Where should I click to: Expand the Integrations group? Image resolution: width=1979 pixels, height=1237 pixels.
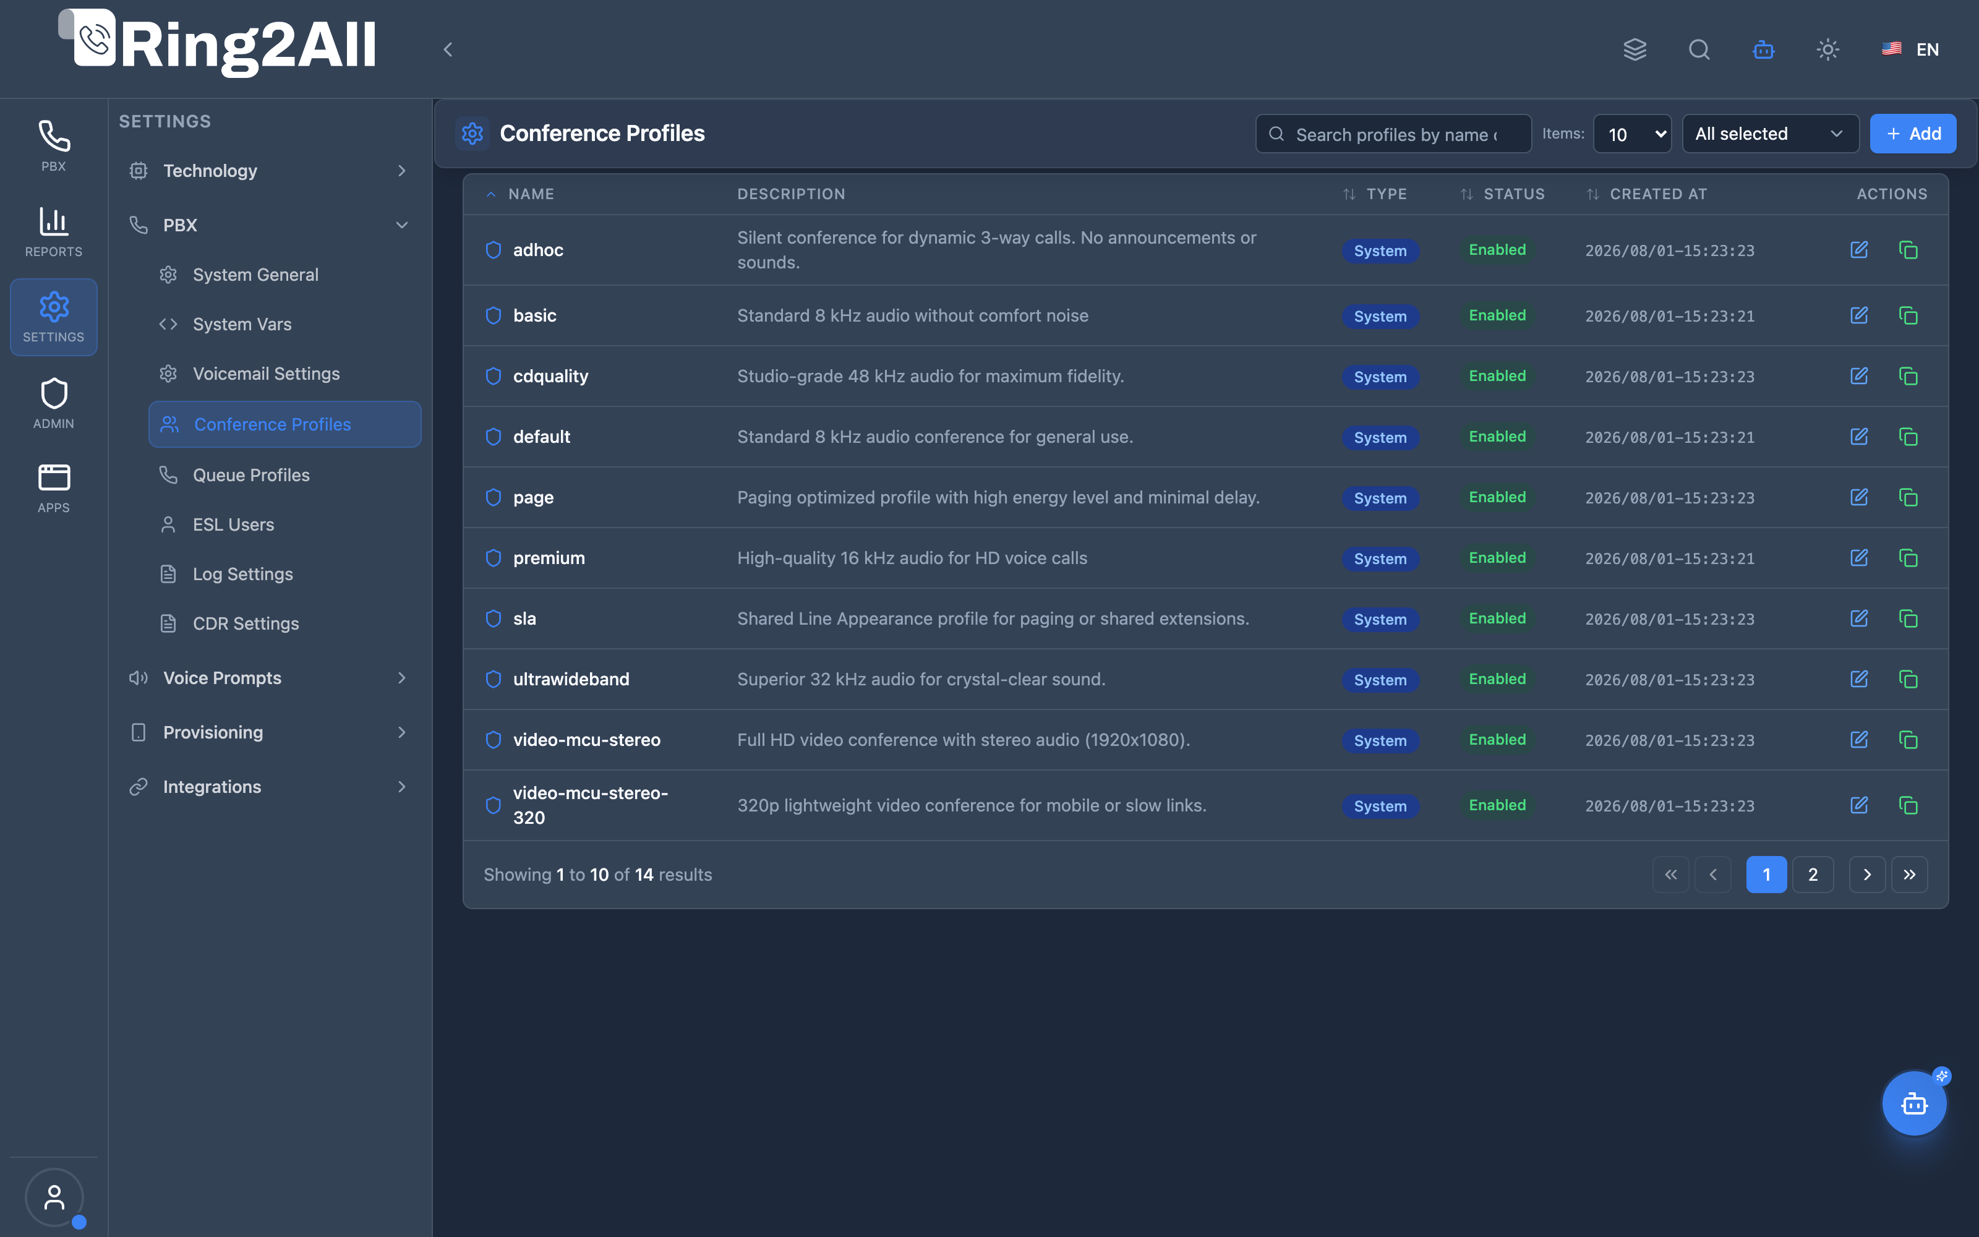[x=268, y=787]
